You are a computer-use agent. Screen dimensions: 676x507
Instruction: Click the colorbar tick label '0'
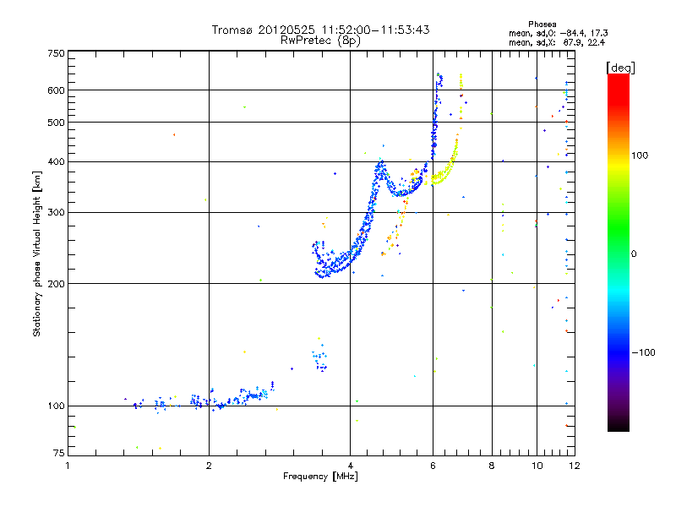click(634, 254)
